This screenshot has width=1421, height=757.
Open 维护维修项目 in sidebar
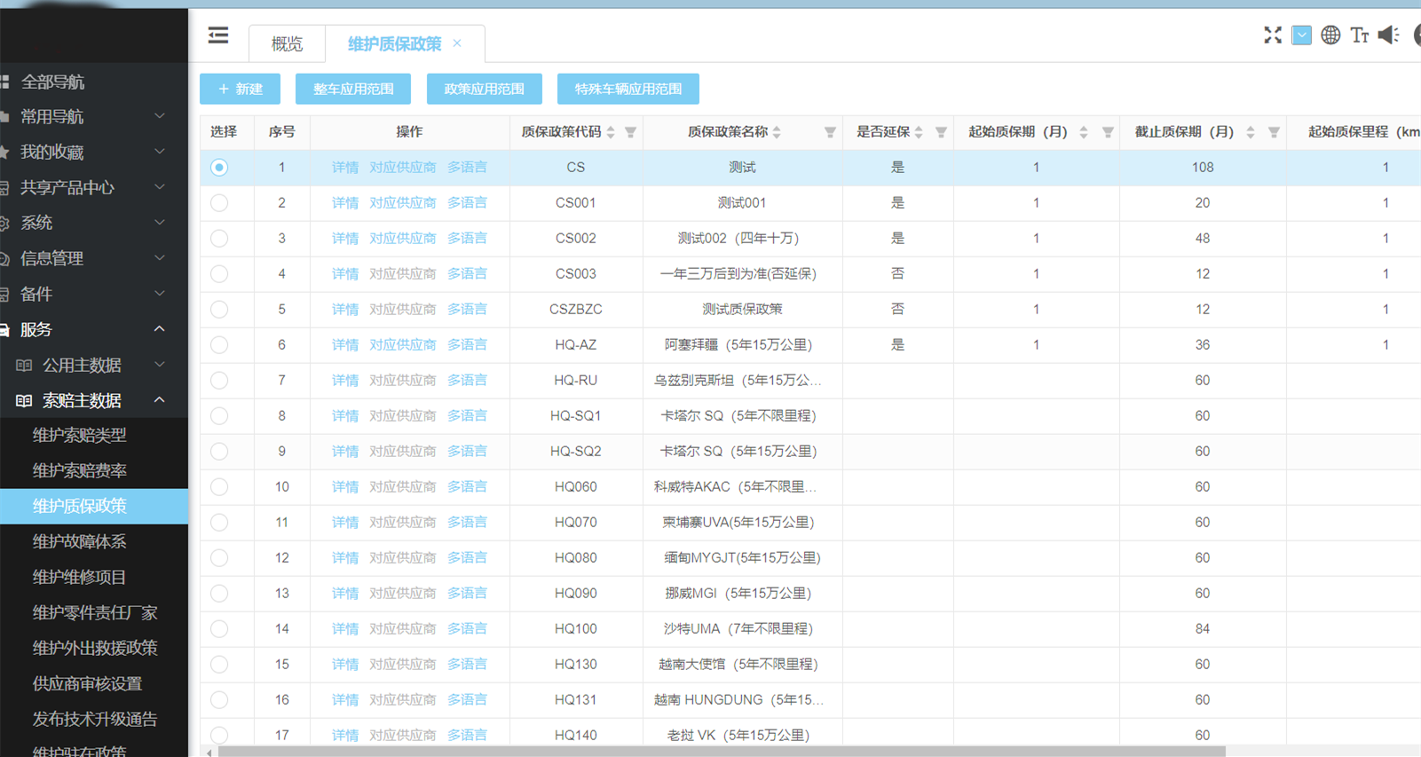click(x=80, y=577)
